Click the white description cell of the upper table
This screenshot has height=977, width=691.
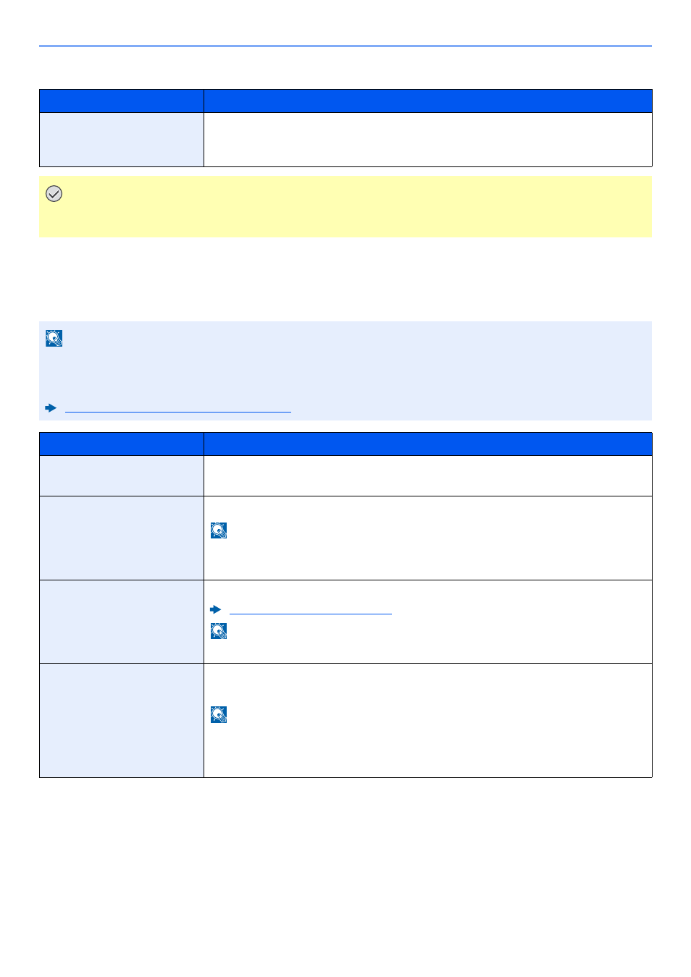pos(428,140)
